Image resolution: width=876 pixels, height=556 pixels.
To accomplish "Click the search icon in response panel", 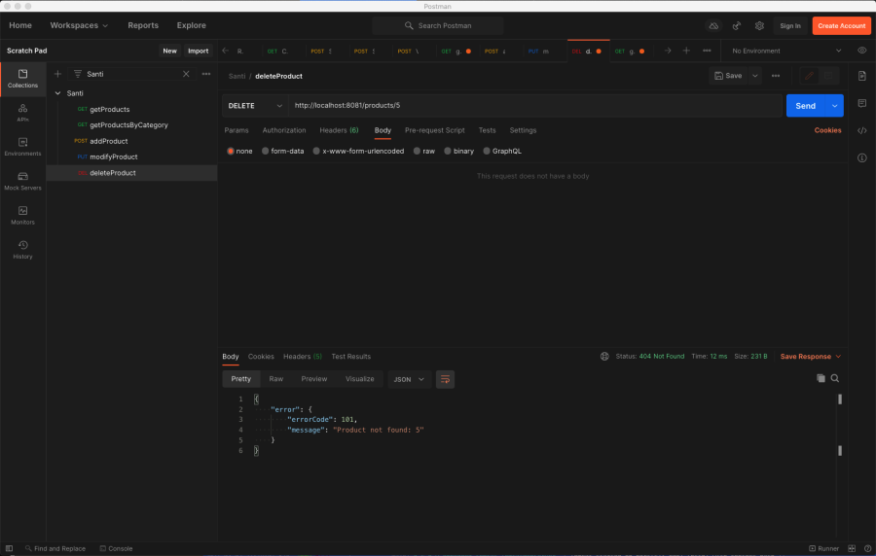I will click(x=835, y=378).
